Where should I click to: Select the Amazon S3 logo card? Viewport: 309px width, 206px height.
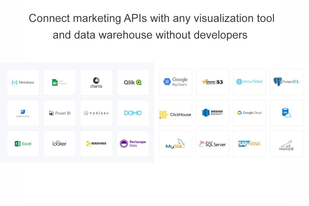(212, 82)
